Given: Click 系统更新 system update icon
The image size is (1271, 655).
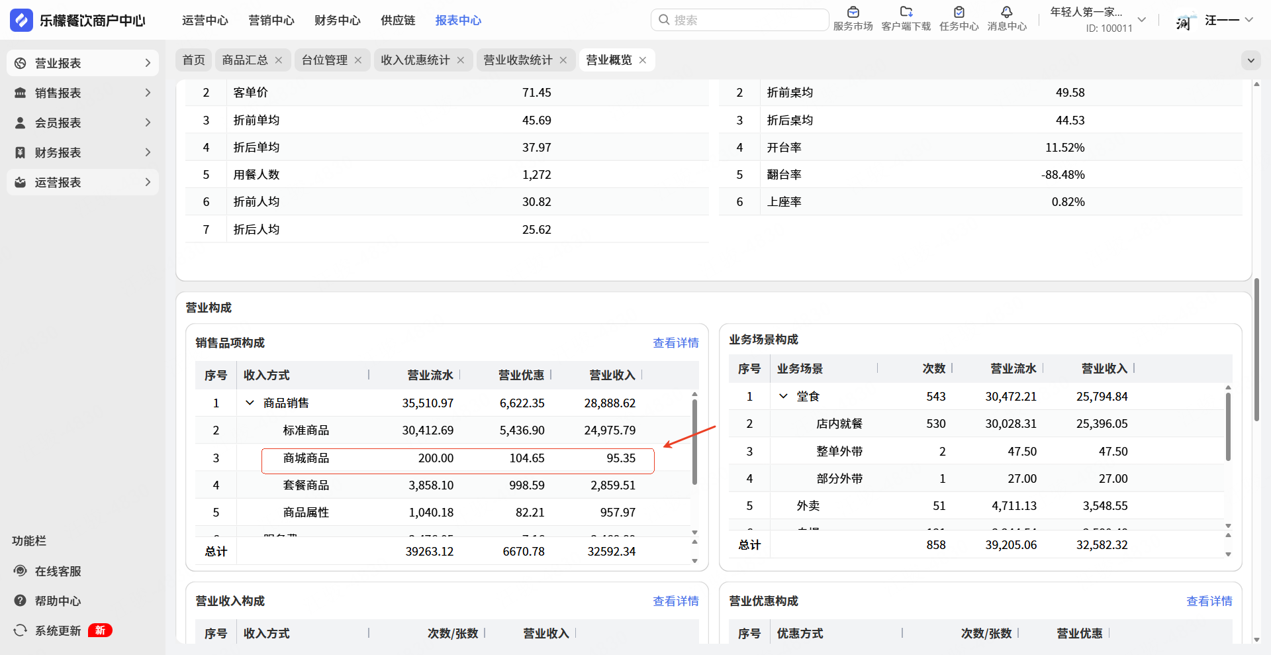Looking at the screenshot, I should 21,630.
